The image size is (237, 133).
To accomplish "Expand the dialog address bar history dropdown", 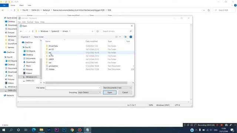I will (92, 31).
